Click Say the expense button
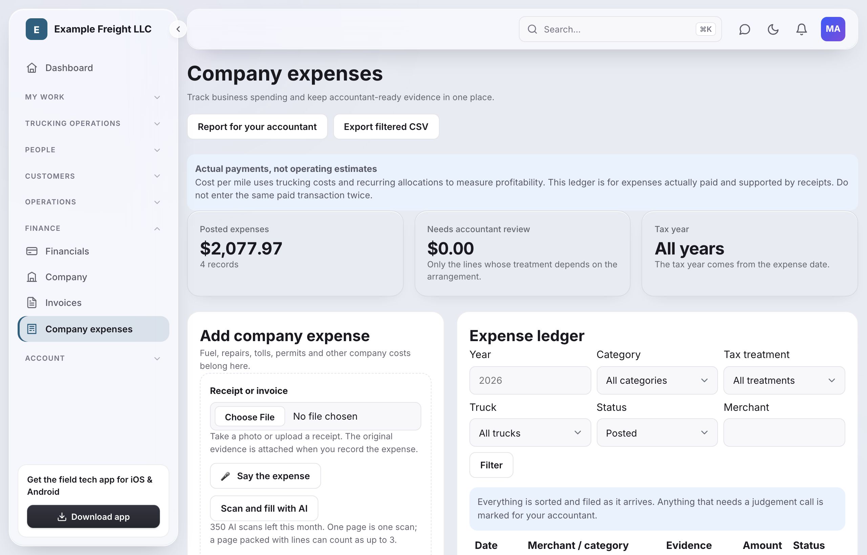This screenshot has height=555, width=867. (x=265, y=476)
